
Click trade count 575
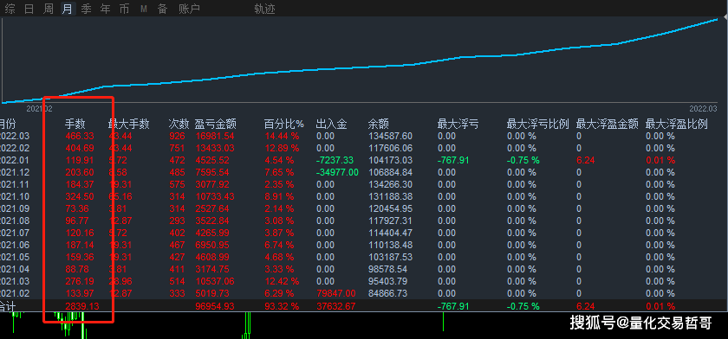(177, 184)
